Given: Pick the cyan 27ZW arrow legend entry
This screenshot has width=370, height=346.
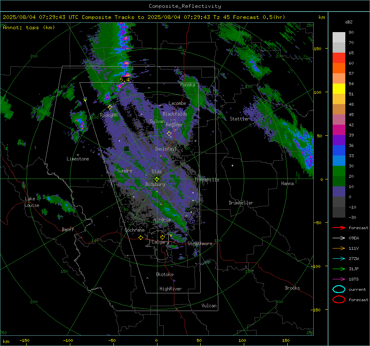Looking at the screenshot, I should 339,259.
